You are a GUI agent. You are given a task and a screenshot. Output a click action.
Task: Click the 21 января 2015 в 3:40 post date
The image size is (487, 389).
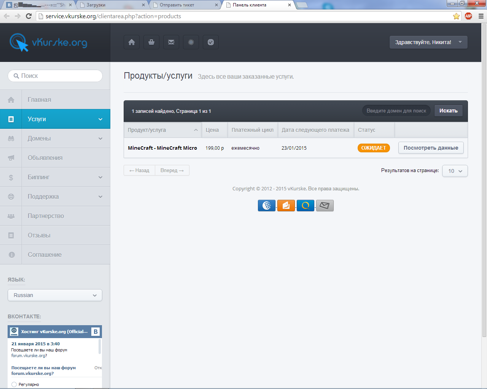click(35, 344)
